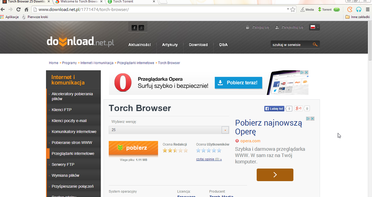Open the browser home page
This screenshot has width=372, height=197.
point(26,9)
